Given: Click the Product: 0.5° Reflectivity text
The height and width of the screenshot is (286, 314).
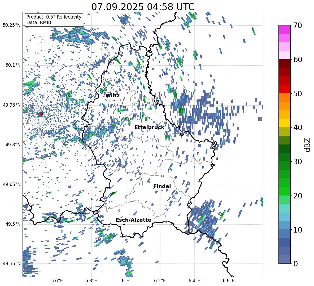Looking at the screenshot, I should (x=54, y=17).
